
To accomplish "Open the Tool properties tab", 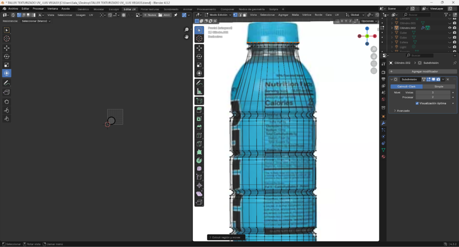I will 383,64.
